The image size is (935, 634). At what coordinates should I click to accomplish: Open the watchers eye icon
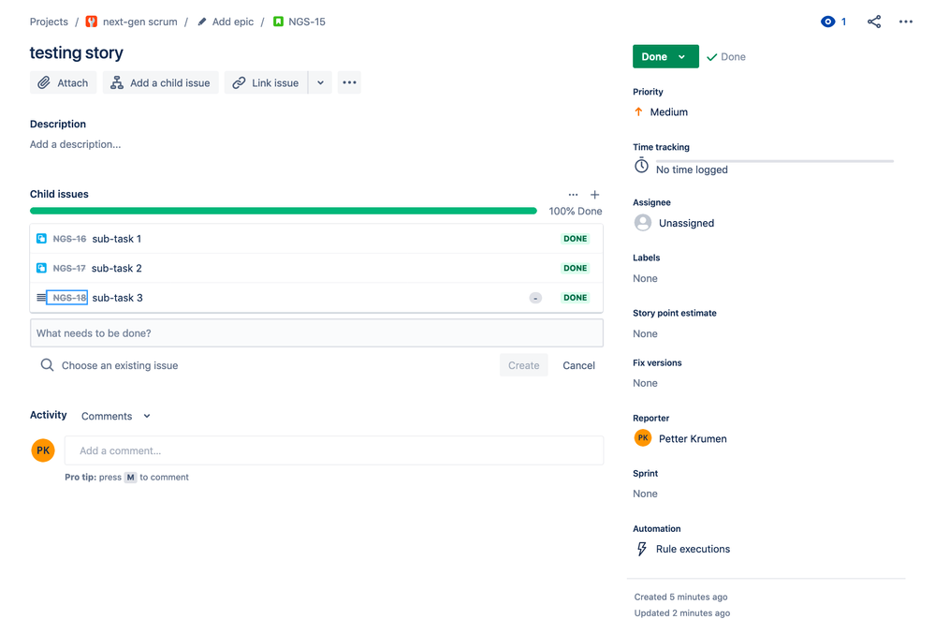pos(827,22)
